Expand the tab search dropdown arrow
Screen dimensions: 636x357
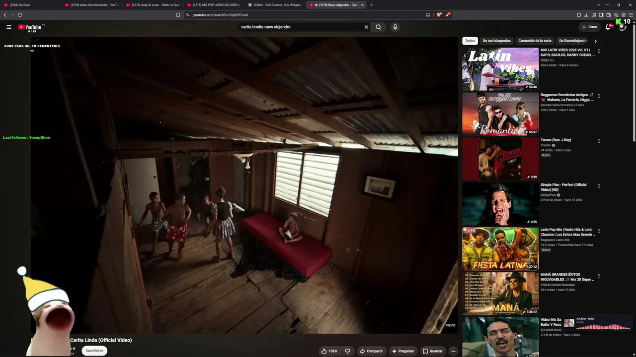click(x=597, y=5)
